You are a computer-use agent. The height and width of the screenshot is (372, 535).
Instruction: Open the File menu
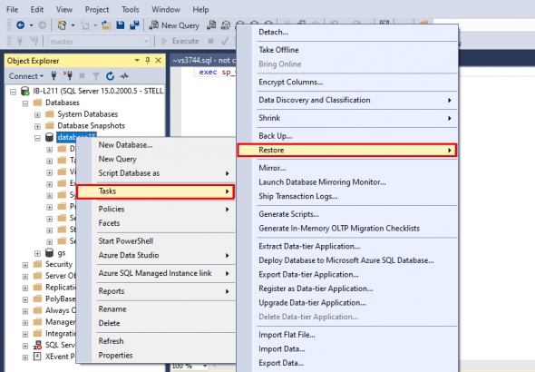pyautogui.click(x=13, y=9)
